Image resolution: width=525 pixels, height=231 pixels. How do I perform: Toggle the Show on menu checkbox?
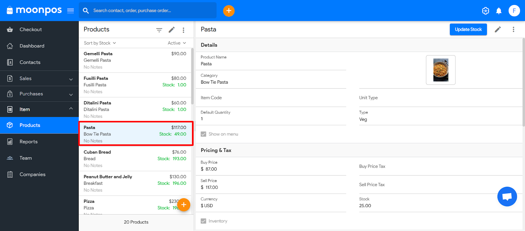[x=203, y=134]
